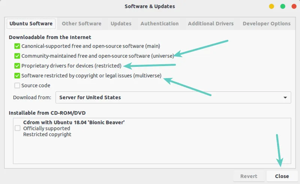Switch to the Other Software tab
Image resolution: width=300 pixels, height=184 pixels.
point(81,23)
